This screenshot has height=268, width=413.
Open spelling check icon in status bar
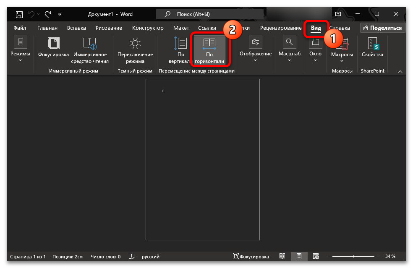(132, 256)
